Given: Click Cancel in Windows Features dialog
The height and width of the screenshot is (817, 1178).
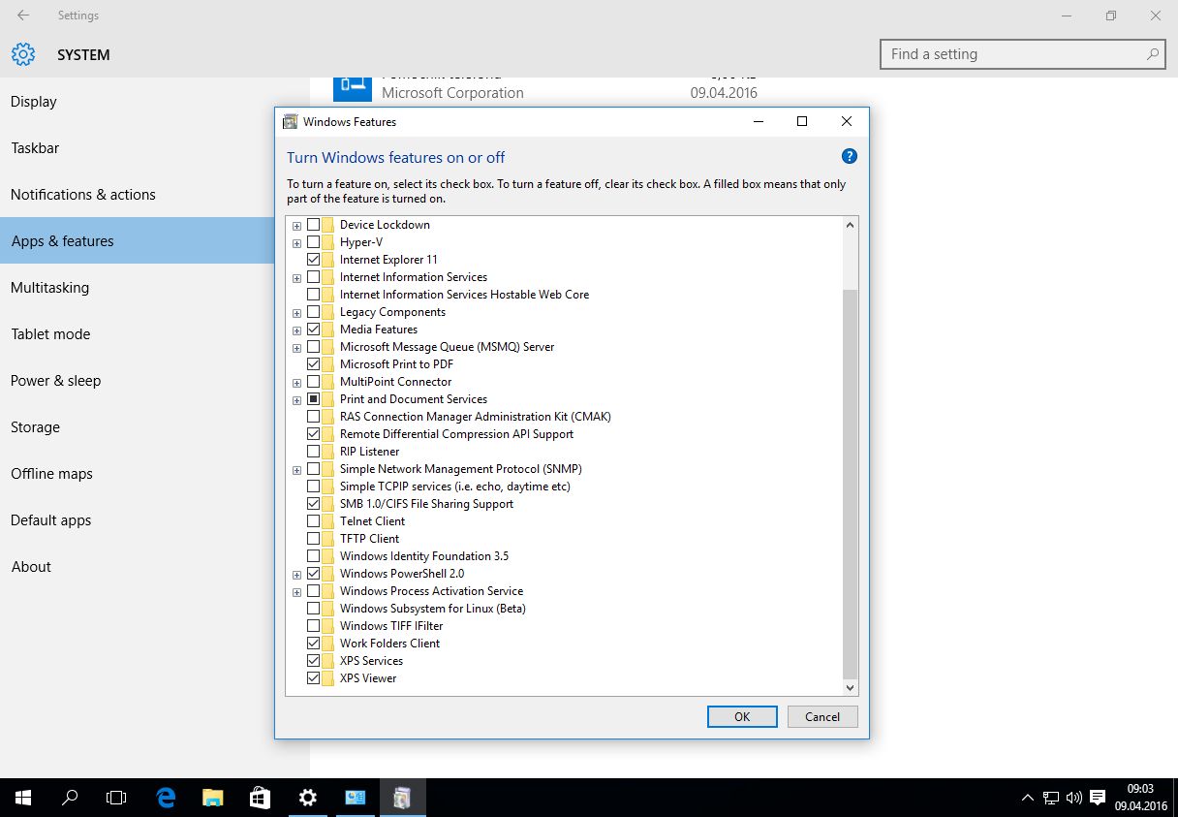Looking at the screenshot, I should (821, 716).
